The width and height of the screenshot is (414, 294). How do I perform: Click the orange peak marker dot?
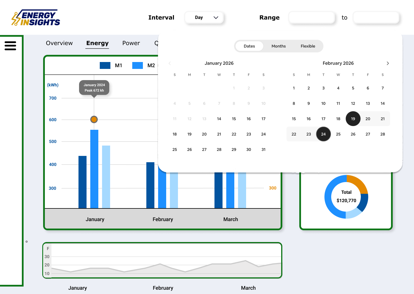point(94,119)
